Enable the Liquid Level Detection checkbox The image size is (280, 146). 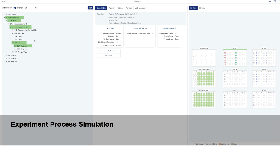[117, 42]
